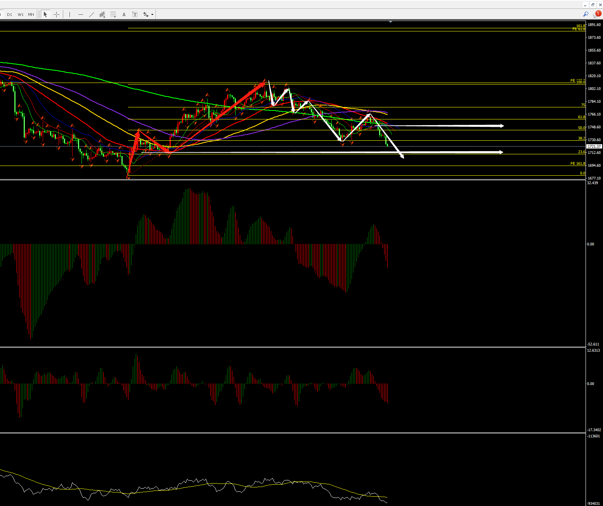
Task: Pick the trendline drawing tool
Action: [x=92, y=14]
